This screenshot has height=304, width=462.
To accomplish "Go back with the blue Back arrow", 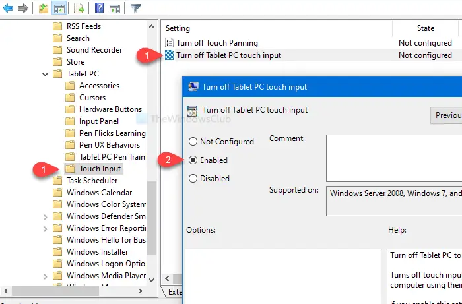I will [8, 8].
